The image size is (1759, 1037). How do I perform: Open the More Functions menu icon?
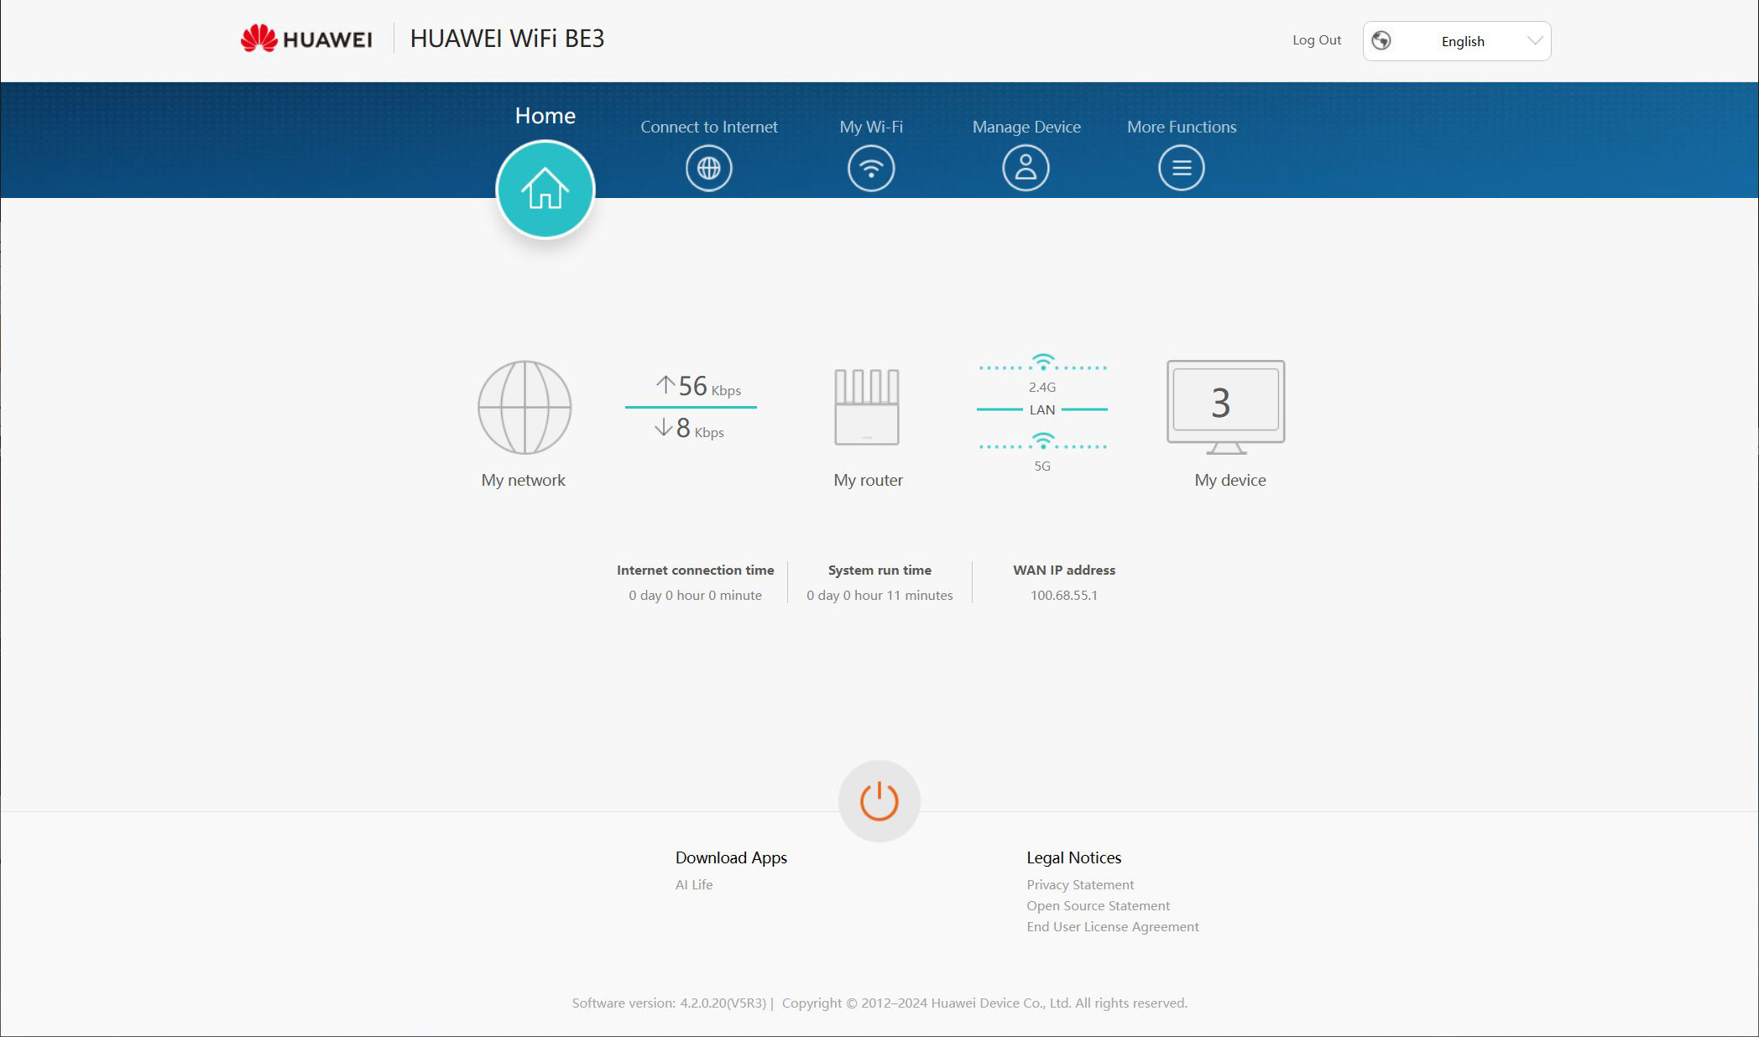click(1182, 168)
